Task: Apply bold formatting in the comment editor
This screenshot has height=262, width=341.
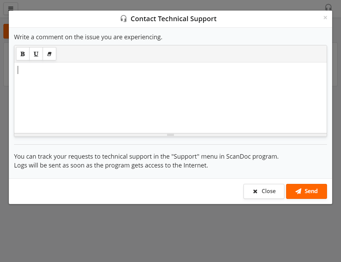Action: pyautogui.click(x=23, y=54)
